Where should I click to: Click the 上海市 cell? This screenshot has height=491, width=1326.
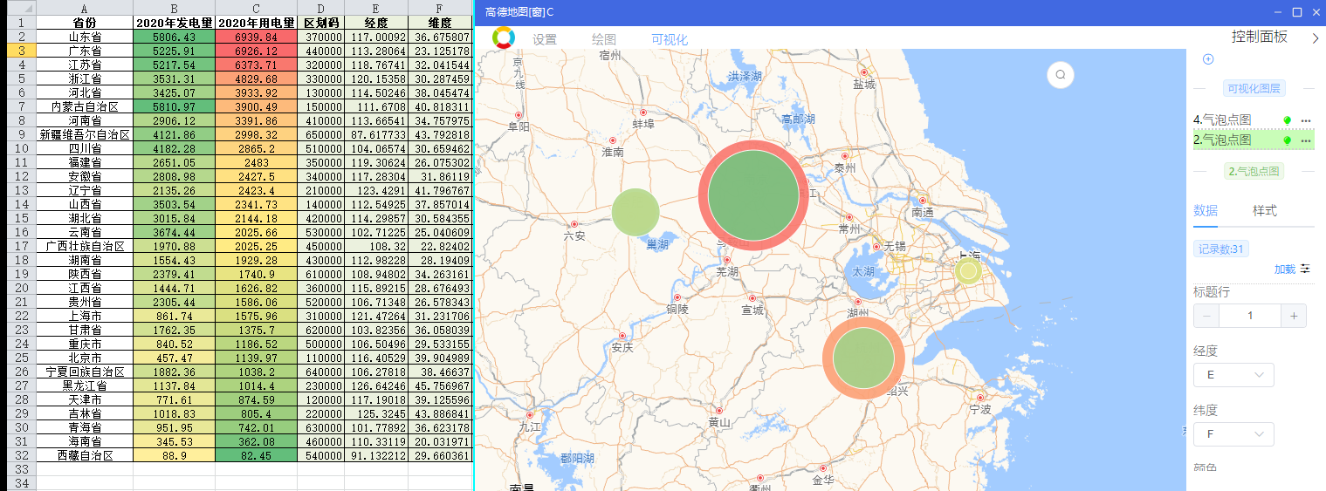(x=84, y=316)
